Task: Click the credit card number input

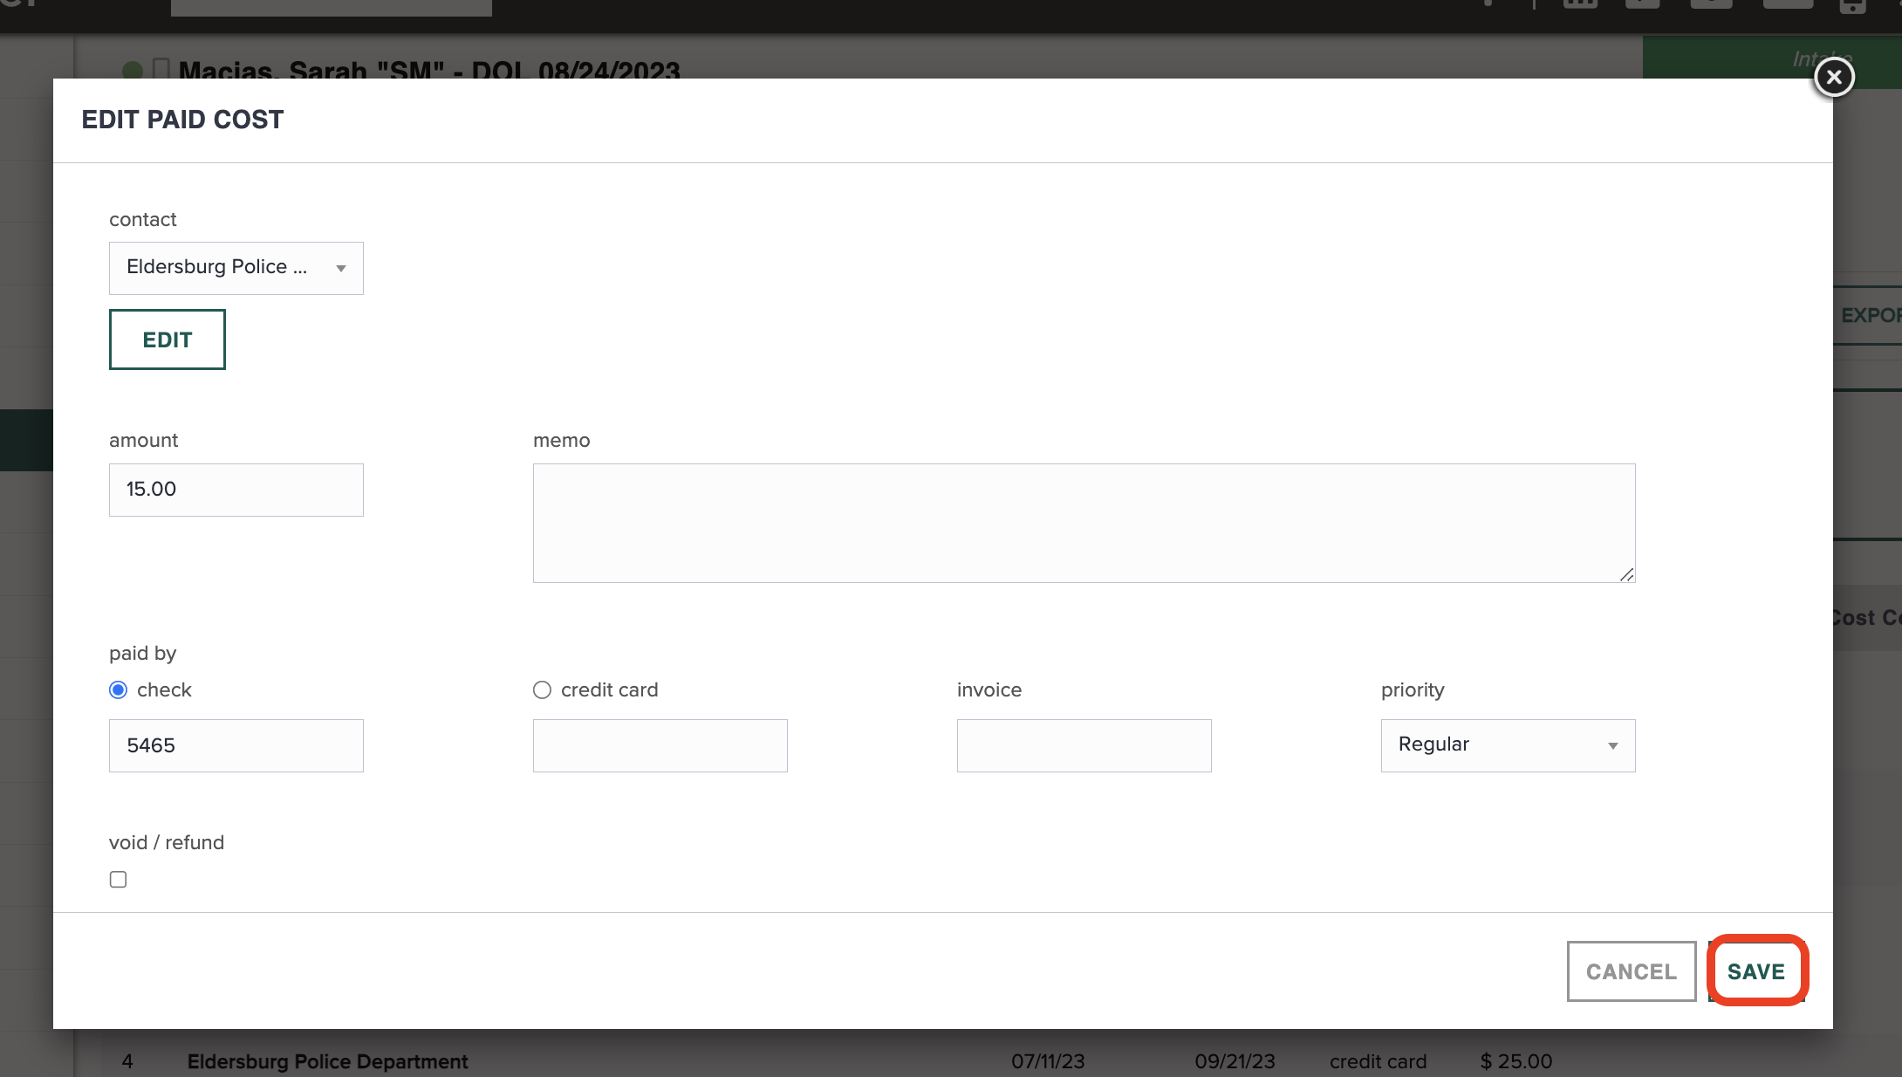Action: 660,745
